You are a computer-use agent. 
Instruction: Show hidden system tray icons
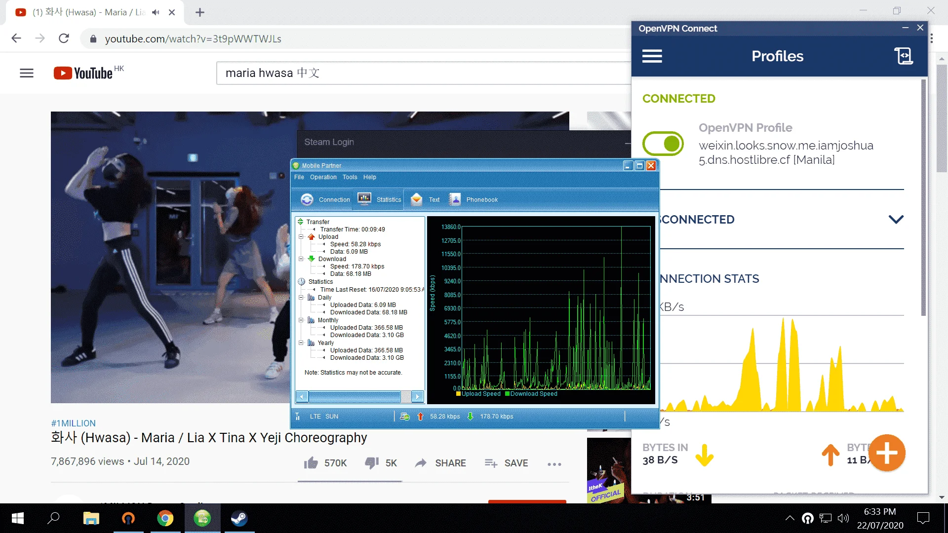[790, 518]
